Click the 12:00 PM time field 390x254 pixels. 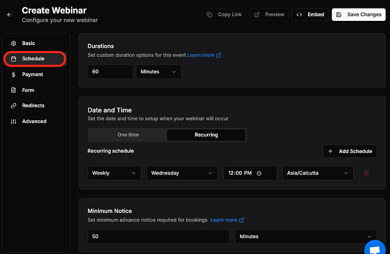[x=250, y=173]
